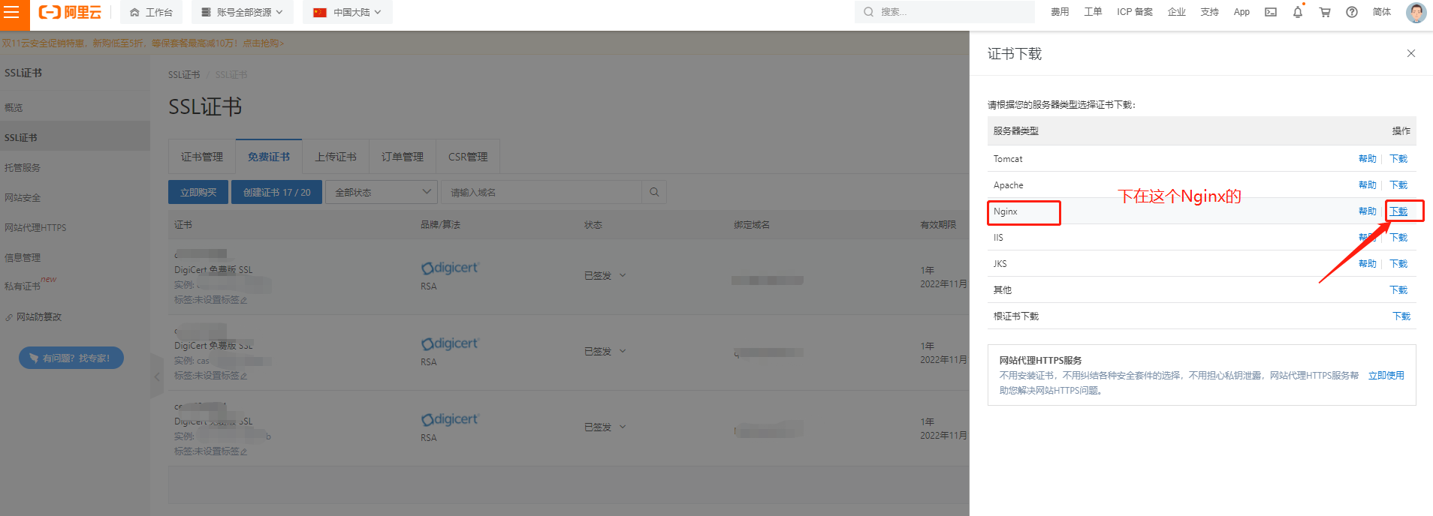
Task: Switch to the CSR管理 tab
Action: [468, 157]
